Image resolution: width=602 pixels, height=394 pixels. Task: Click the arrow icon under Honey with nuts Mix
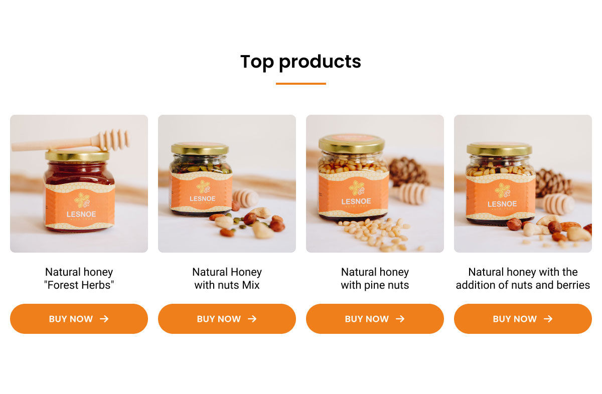[252, 319]
